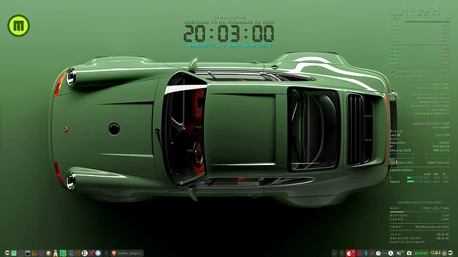This screenshot has width=458, height=257.
Task: Click the yellow monitors and battery indicator
Action: point(436,253)
